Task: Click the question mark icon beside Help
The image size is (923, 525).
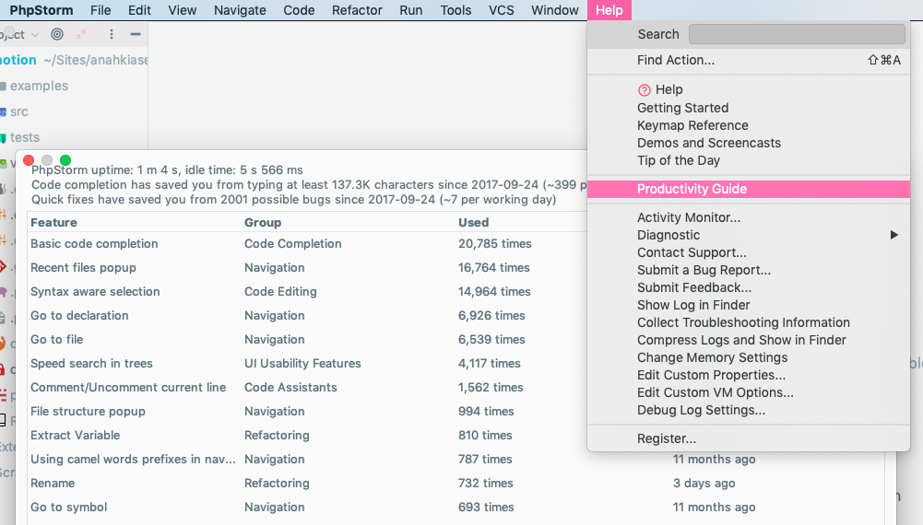Action: [x=645, y=90]
